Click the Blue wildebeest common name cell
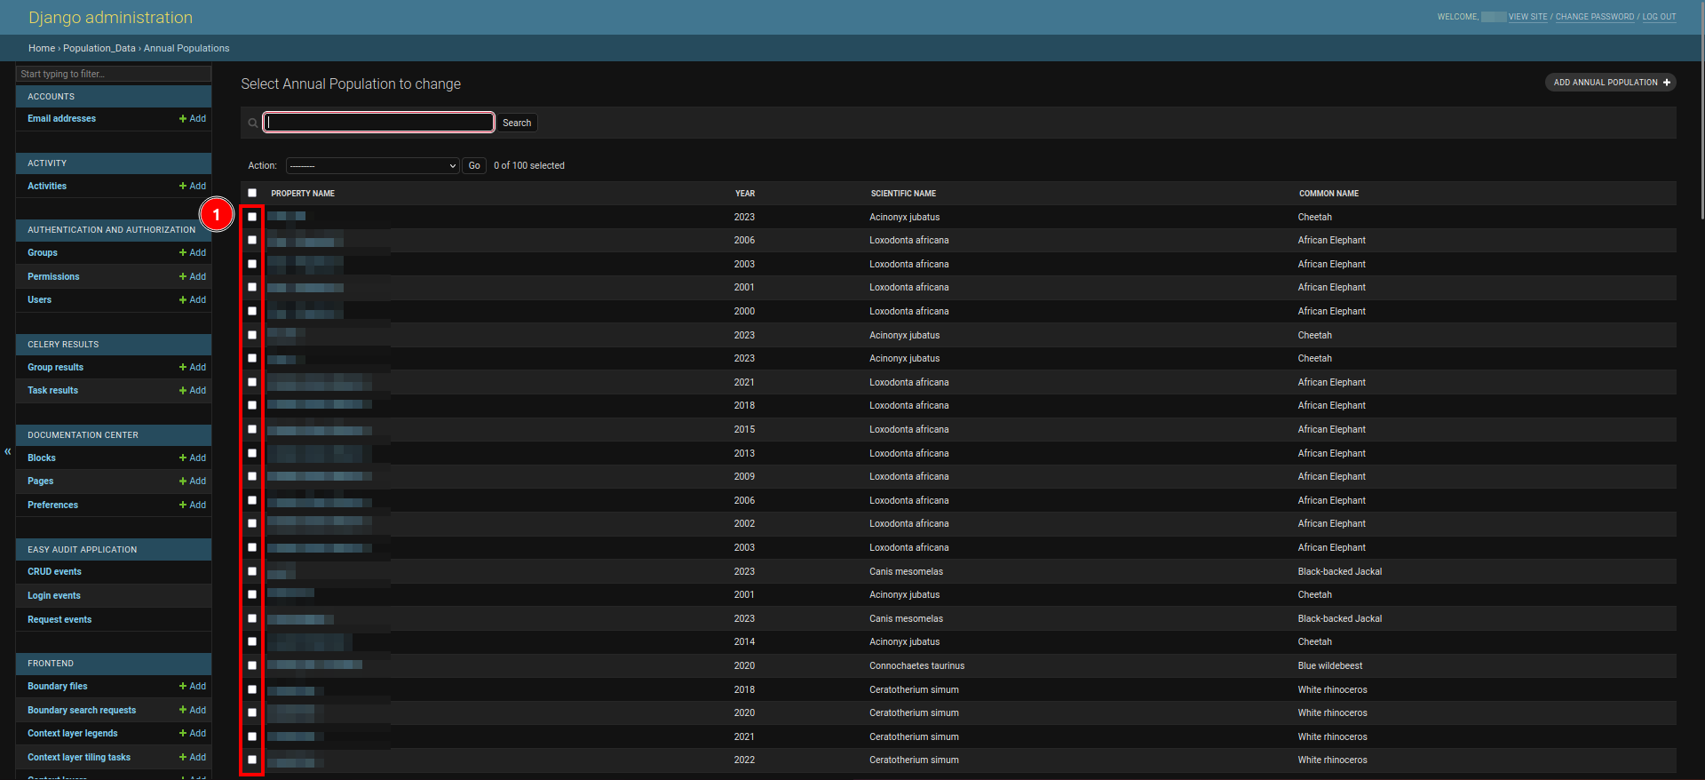 pyautogui.click(x=1329, y=666)
